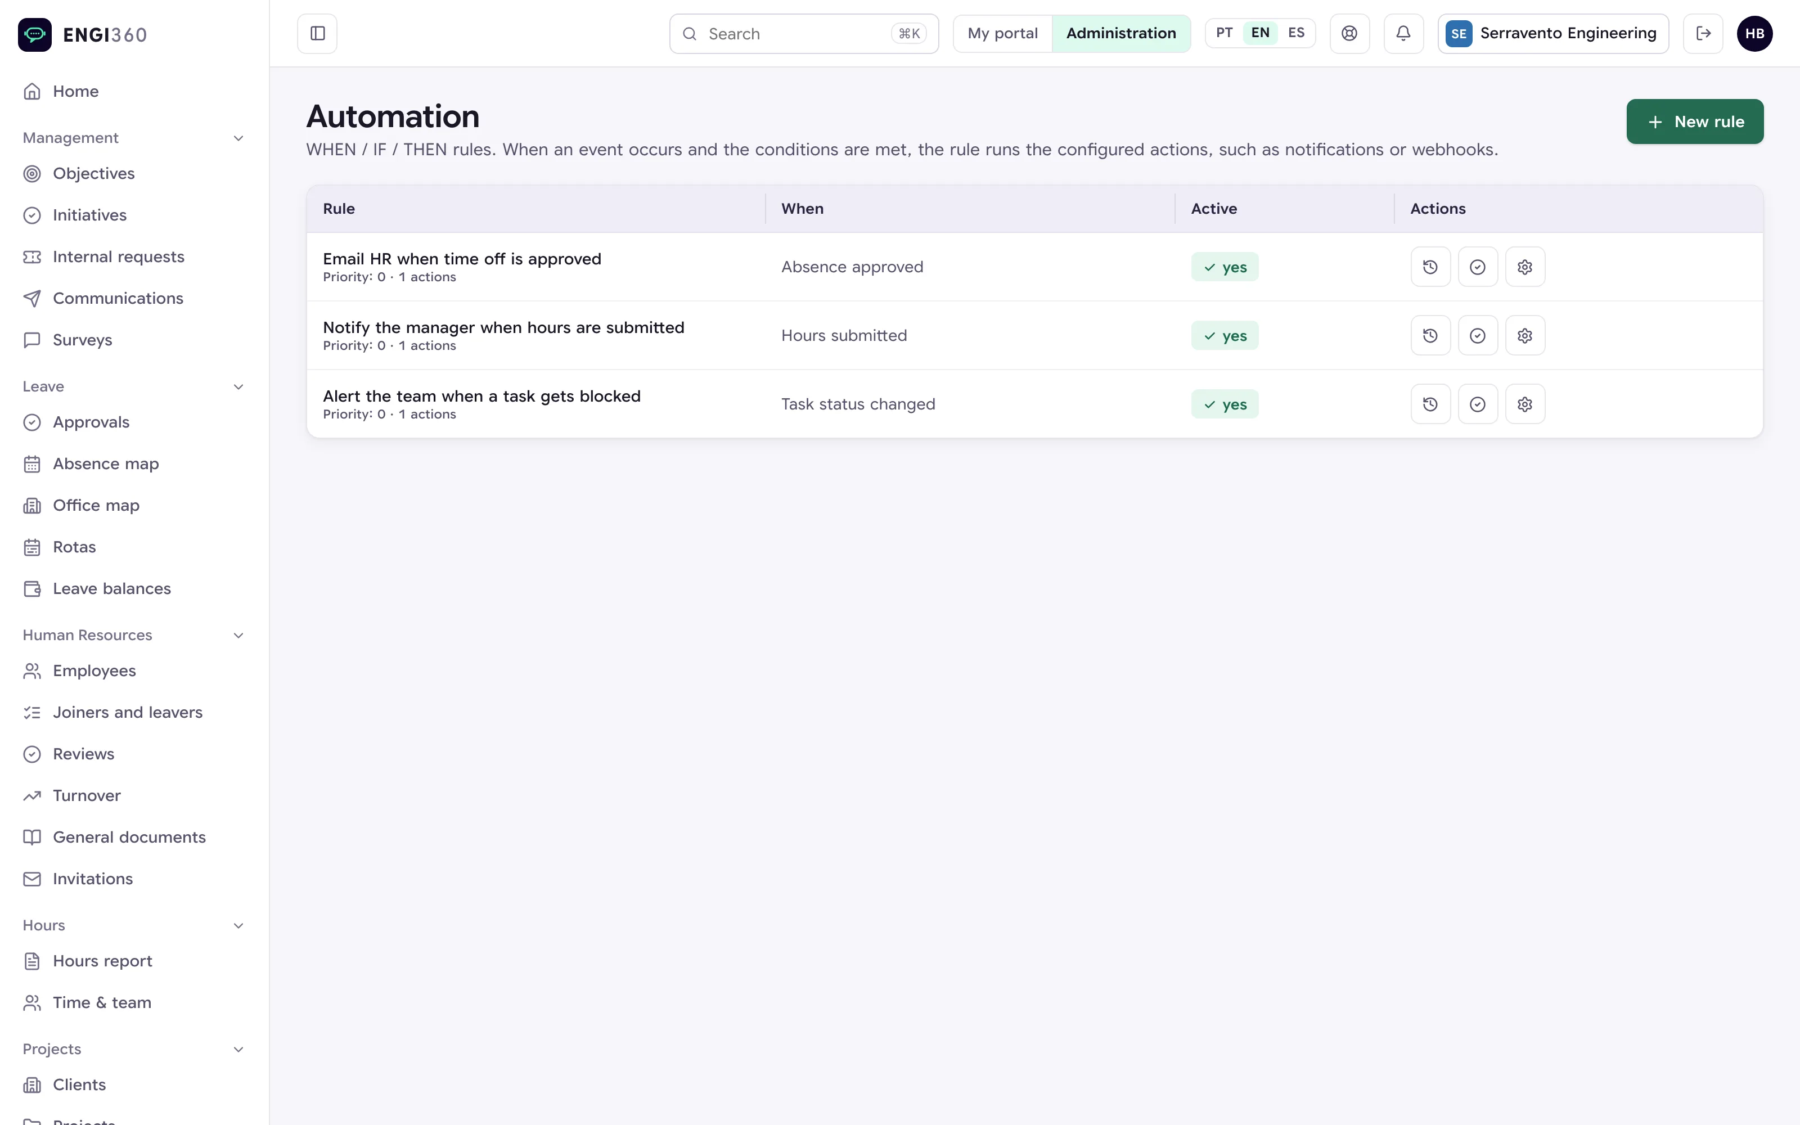Open settings gear for Notify the manager rule
The image size is (1800, 1125).
tap(1525, 336)
